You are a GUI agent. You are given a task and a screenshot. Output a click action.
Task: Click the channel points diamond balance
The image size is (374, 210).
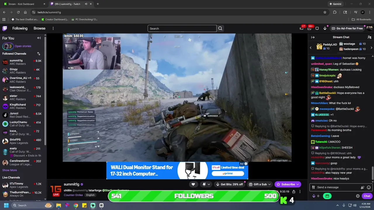[316, 196]
